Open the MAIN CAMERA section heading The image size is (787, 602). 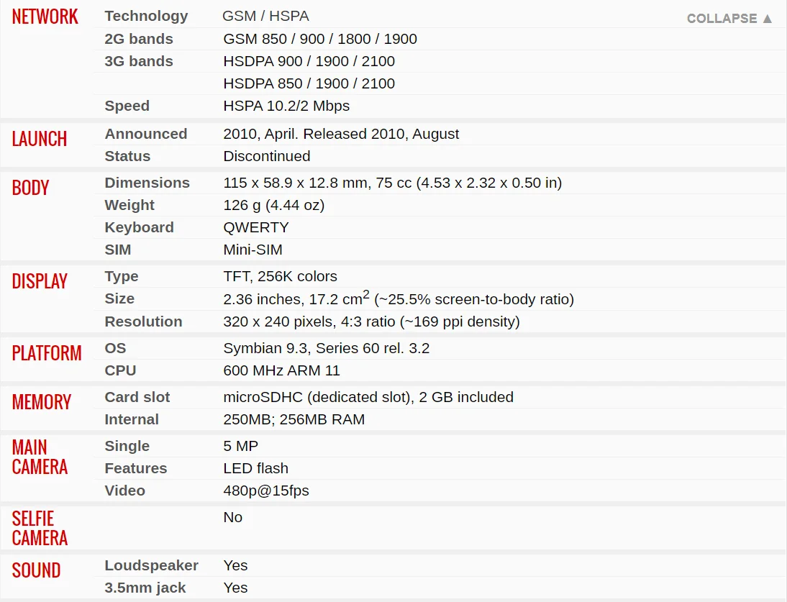[x=40, y=457]
